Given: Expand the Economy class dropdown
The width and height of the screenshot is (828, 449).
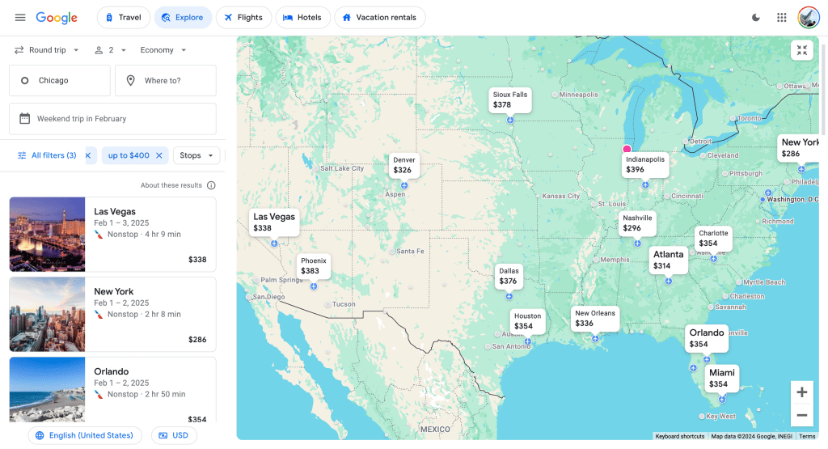Looking at the screenshot, I should tap(163, 50).
